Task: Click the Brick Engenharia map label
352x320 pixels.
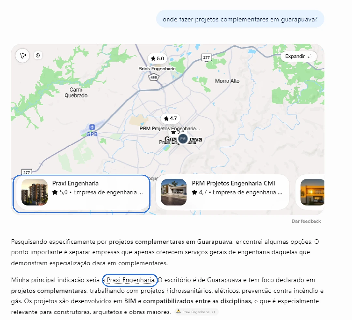Action: pos(157,69)
